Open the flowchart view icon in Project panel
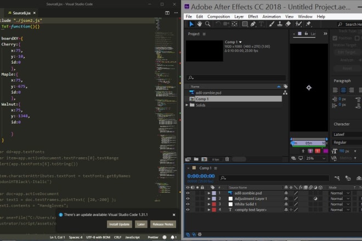362x241 pixels. tap(285, 93)
